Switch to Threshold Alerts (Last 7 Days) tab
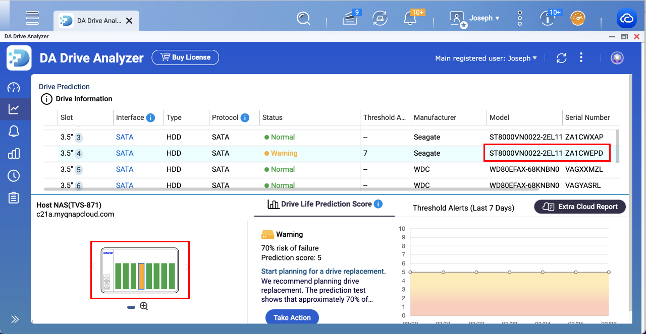Image resolution: width=646 pixels, height=334 pixels. 463,207
